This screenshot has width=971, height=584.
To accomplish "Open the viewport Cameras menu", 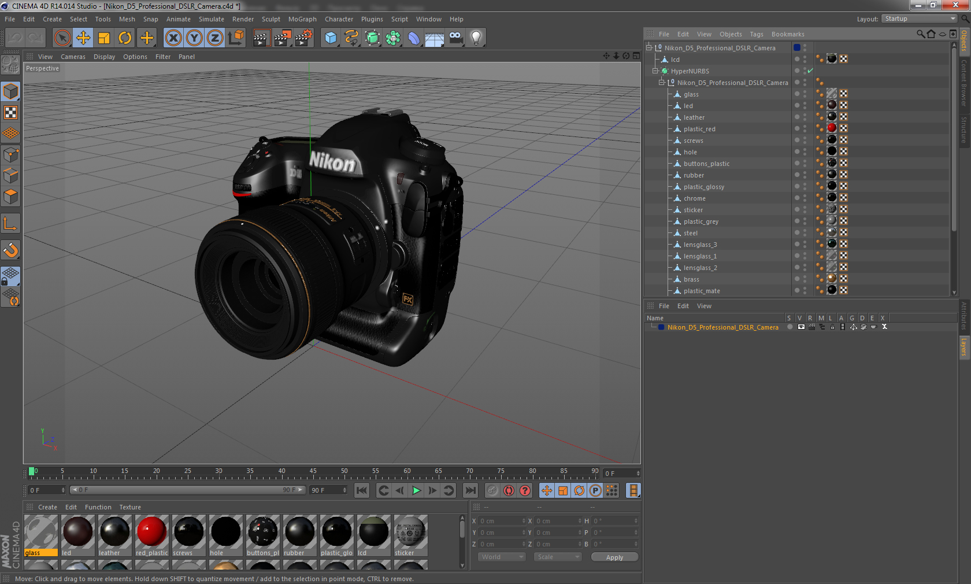I will [73, 57].
